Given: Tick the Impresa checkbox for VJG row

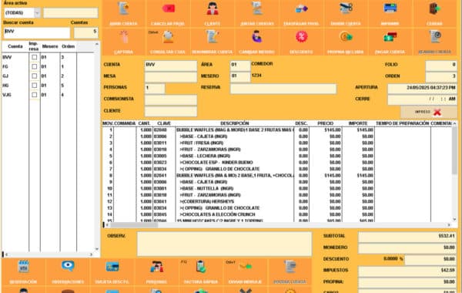Looking at the screenshot, I should [x=35, y=95].
